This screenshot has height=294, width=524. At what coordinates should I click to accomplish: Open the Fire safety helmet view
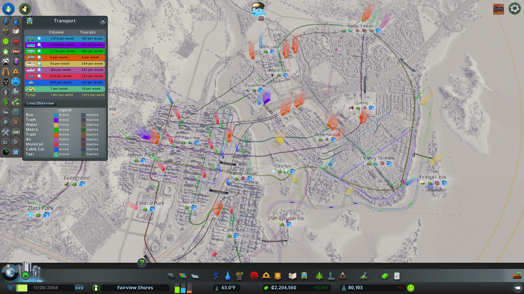16,72
